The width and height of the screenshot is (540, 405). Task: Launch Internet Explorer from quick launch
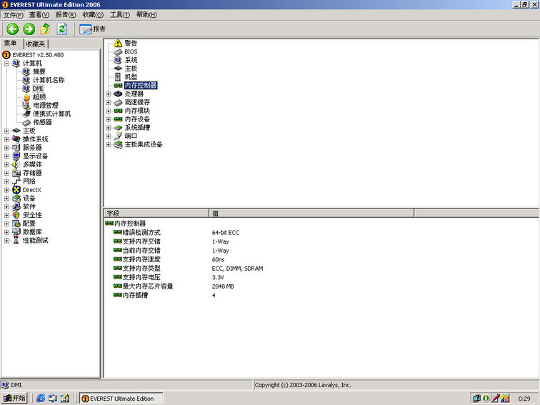(41, 398)
